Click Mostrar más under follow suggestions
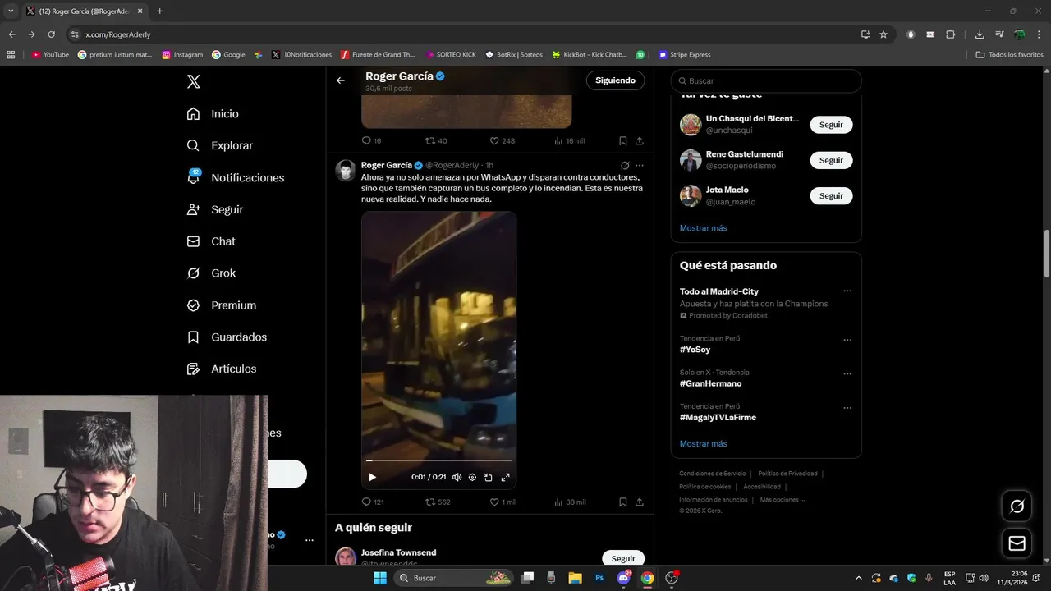The image size is (1051, 591). click(703, 228)
